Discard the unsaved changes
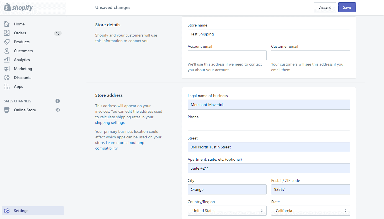Viewport: 384px width, 219px height. click(x=325, y=7)
